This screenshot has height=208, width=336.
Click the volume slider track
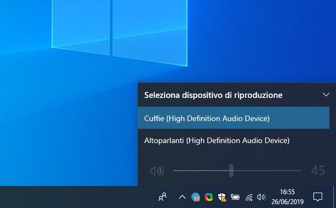tap(237, 171)
